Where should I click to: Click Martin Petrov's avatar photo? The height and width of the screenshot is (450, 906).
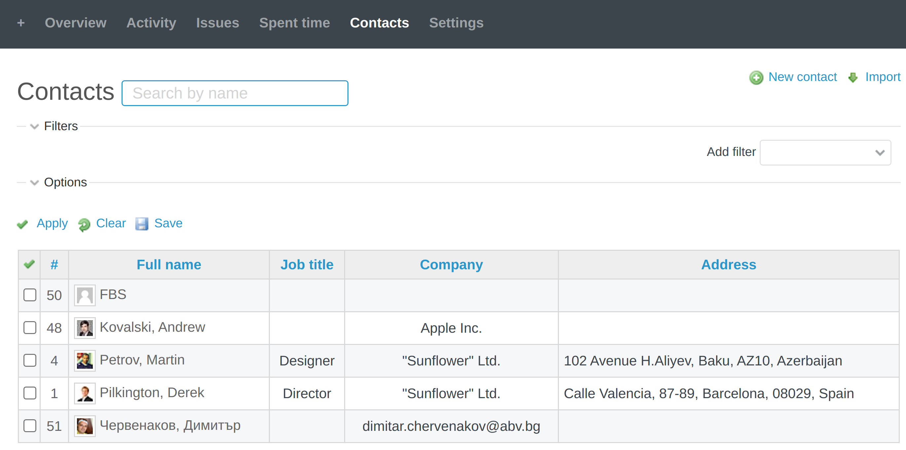(85, 360)
